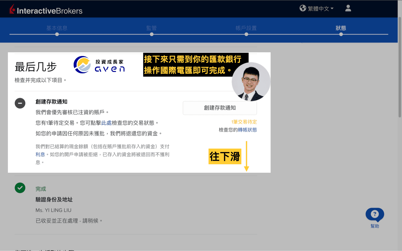Image resolution: width=402 pixels, height=251 pixels.
Task: Click the advisor's circular profile photo
Action: point(251,82)
